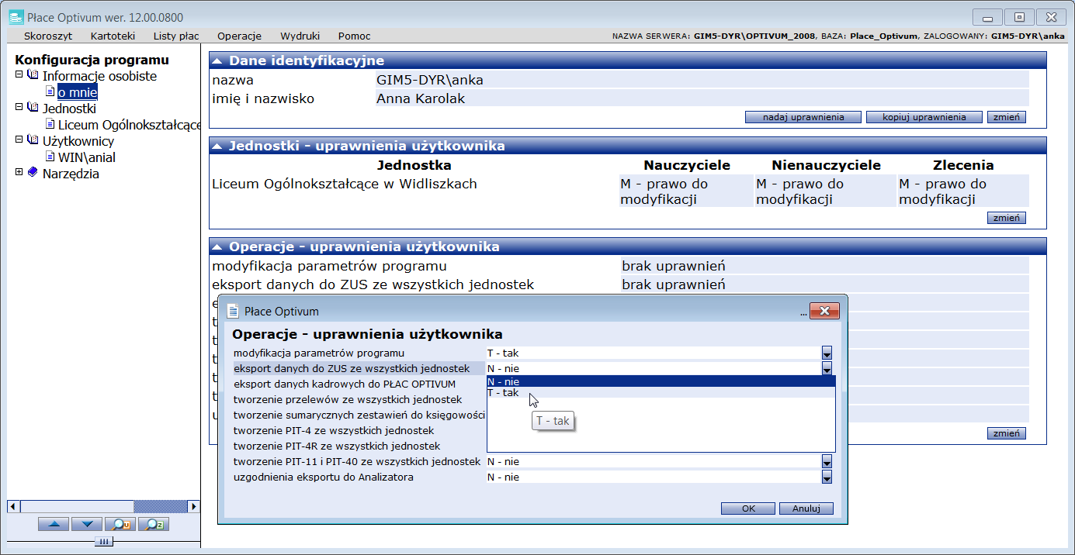Click the 'kopiuj uprawnienia' button
This screenshot has height=555, width=1075.
click(924, 117)
